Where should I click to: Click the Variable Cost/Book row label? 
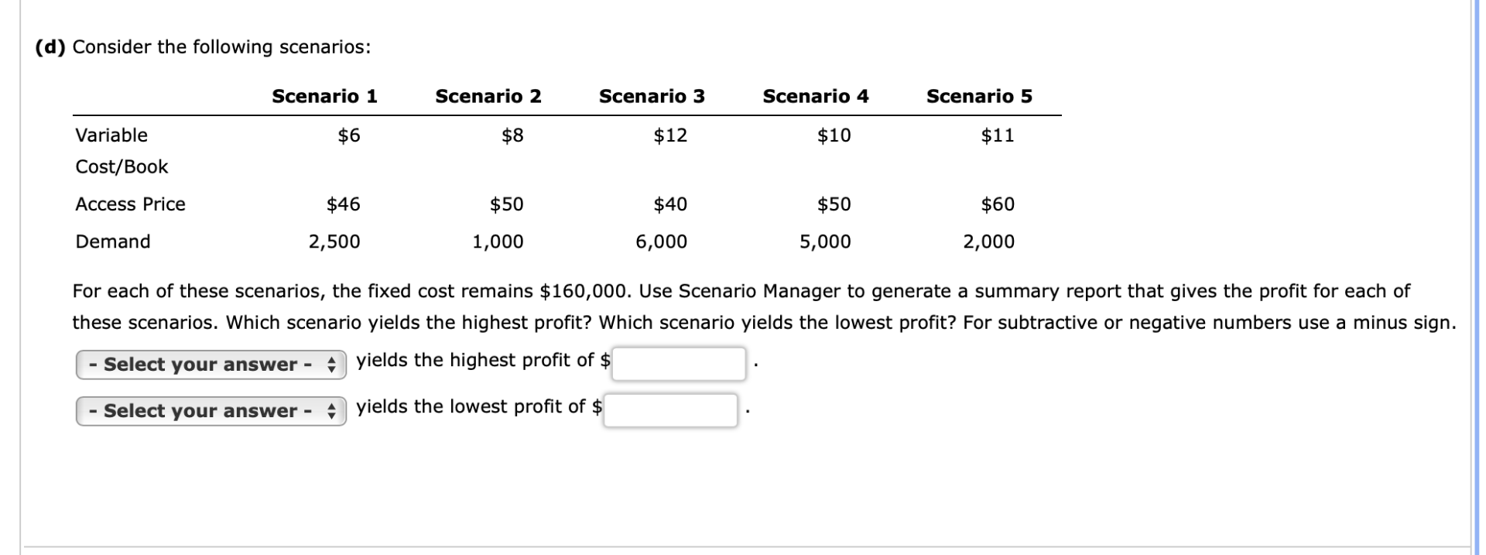coord(122,151)
